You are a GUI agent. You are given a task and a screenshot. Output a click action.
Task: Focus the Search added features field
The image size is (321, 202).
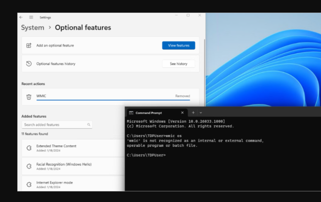(57, 125)
